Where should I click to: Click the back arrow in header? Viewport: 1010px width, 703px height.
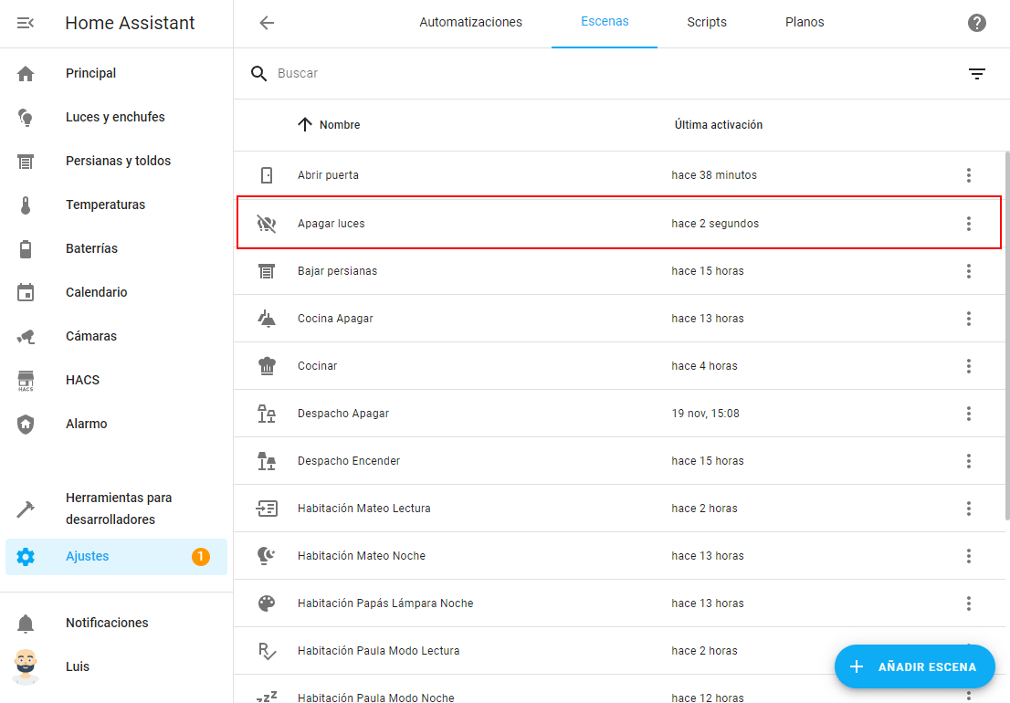pyautogui.click(x=267, y=23)
